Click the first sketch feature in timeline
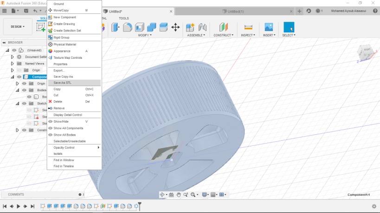380x213 pixels. click(x=43, y=206)
